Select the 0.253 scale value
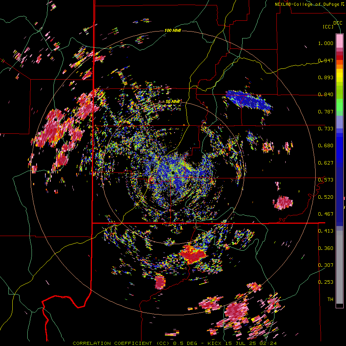 point(326,282)
